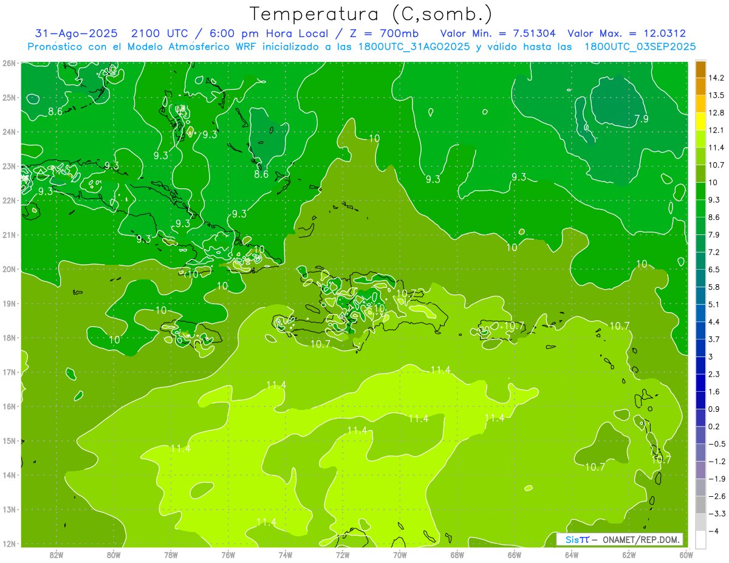Click the "Valor Min. = 7.51304" text

[498, 33]
